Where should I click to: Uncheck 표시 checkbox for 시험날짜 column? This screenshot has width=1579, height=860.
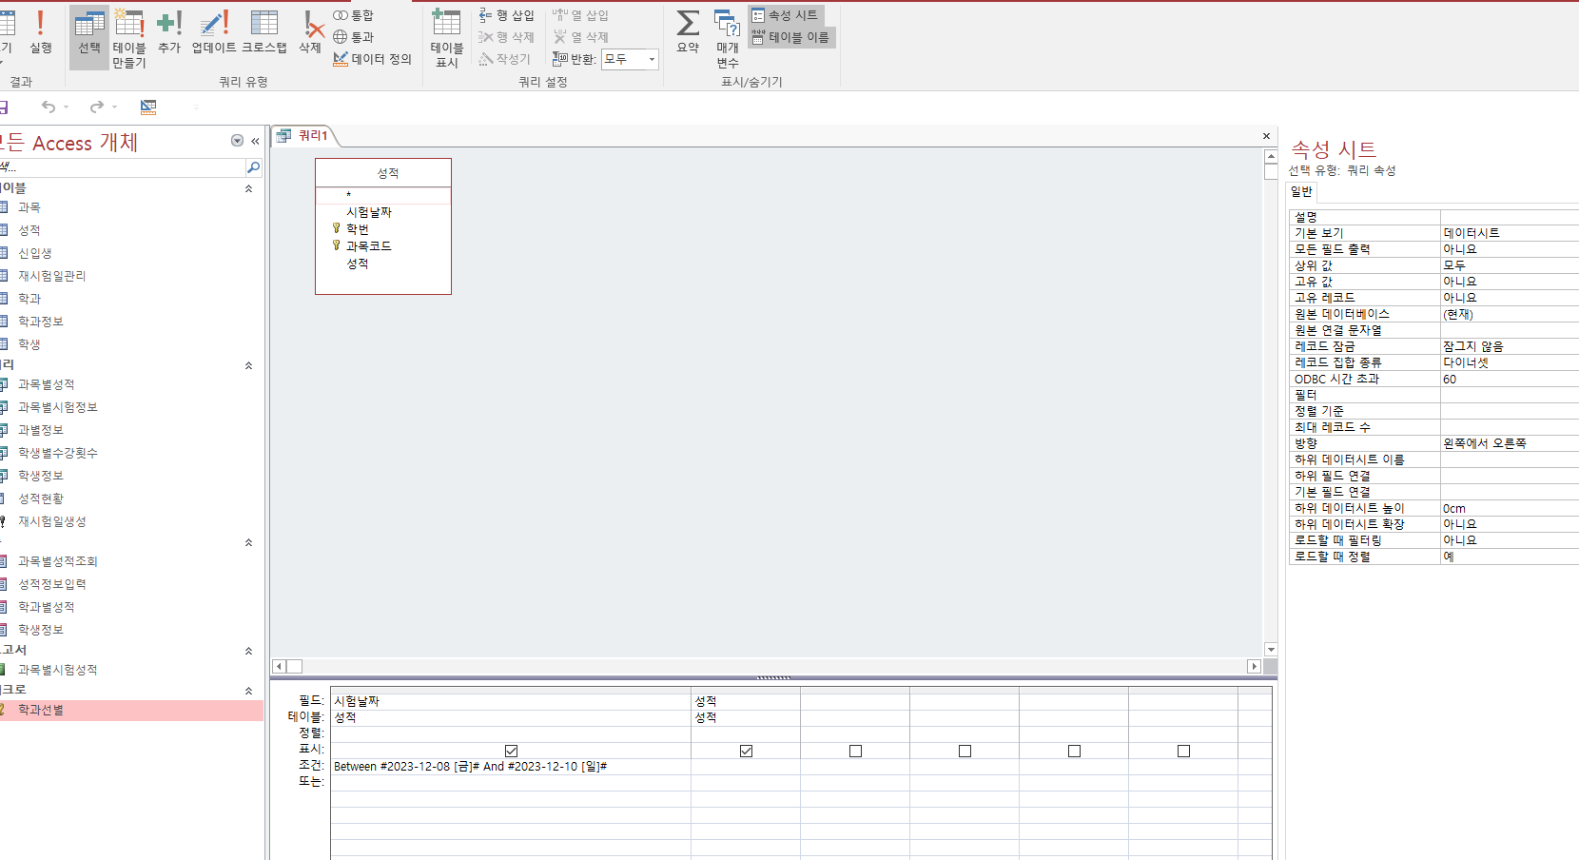(x=511, y=751)
